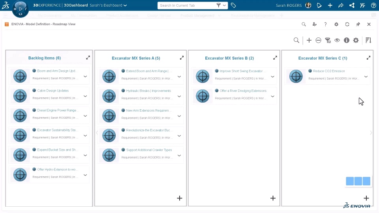379x213 pixels.
Task: Expand Extend Boom and Arm Range card
Action: (179, 77)
